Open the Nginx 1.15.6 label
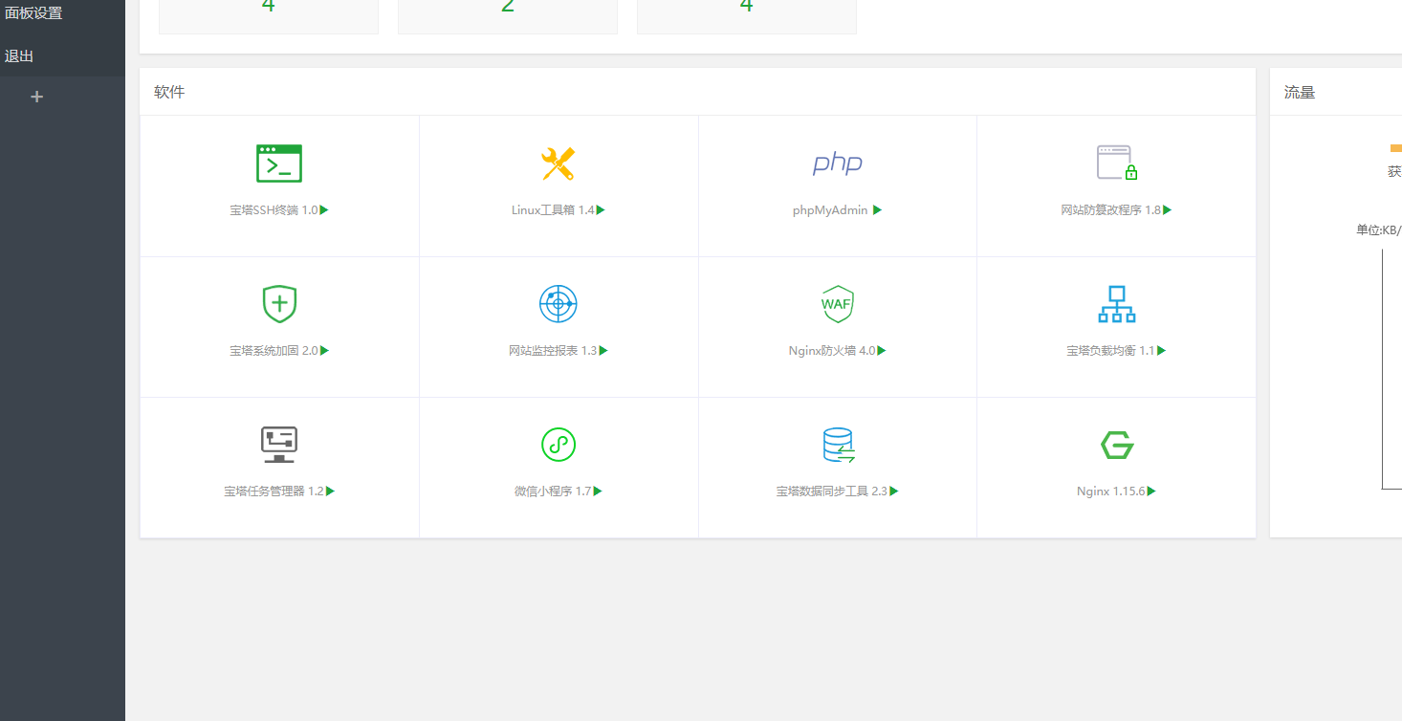1402x721 pixels. [1111, 492]
